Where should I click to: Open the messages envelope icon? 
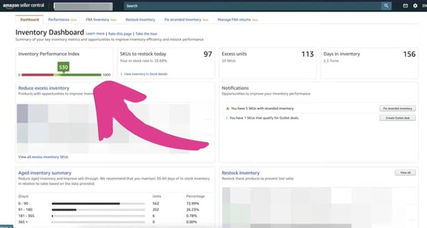(x=405, y=6)
